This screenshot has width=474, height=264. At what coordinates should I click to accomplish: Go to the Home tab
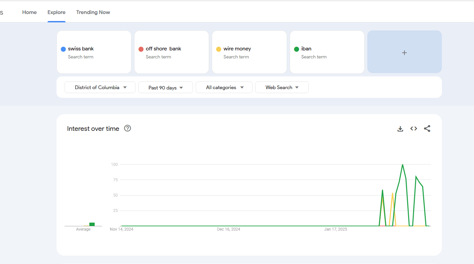[x=29, y=12]
